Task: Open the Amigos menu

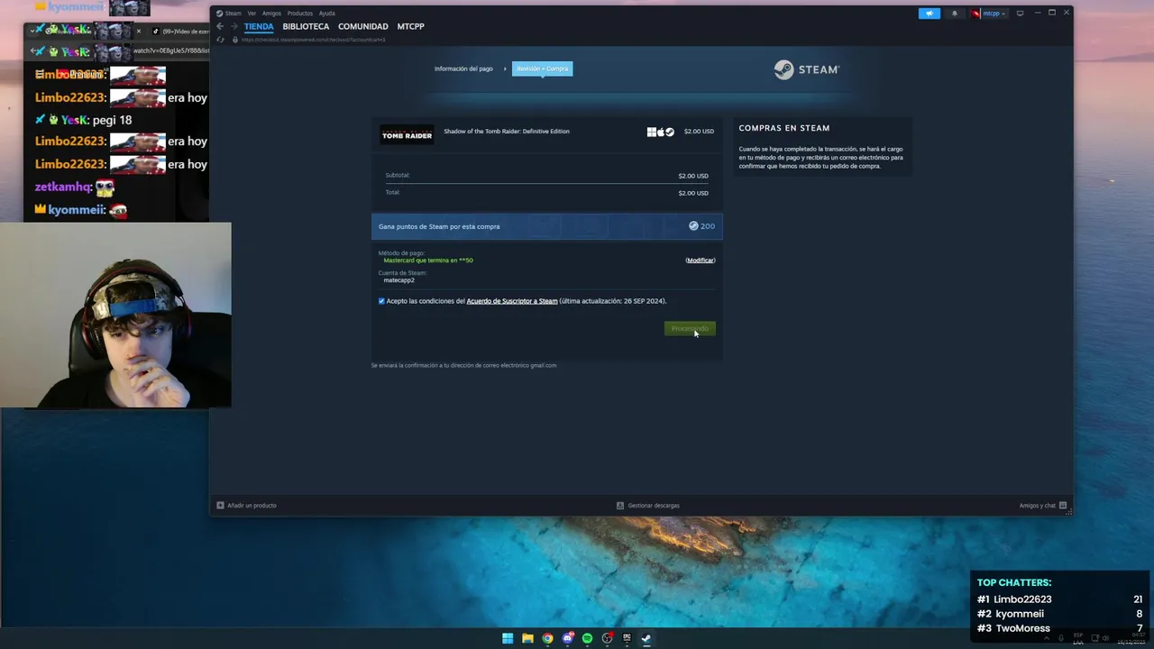Action: tap(271, 14)
